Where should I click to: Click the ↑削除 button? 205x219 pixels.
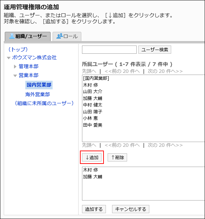pyautogui.click(x=117, y=157)
